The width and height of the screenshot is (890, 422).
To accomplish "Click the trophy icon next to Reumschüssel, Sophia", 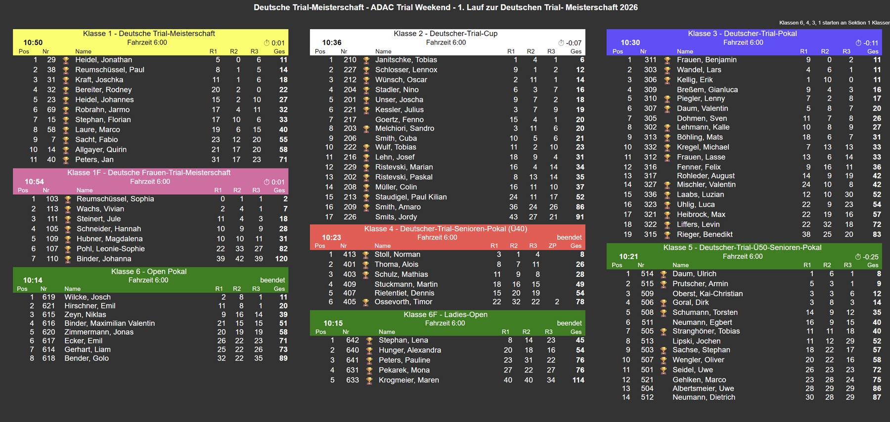I will (68, 199).
